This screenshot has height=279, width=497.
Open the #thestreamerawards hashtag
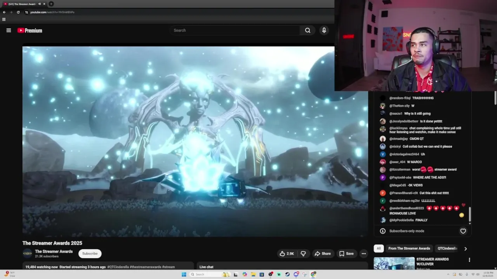pos(145,267)
